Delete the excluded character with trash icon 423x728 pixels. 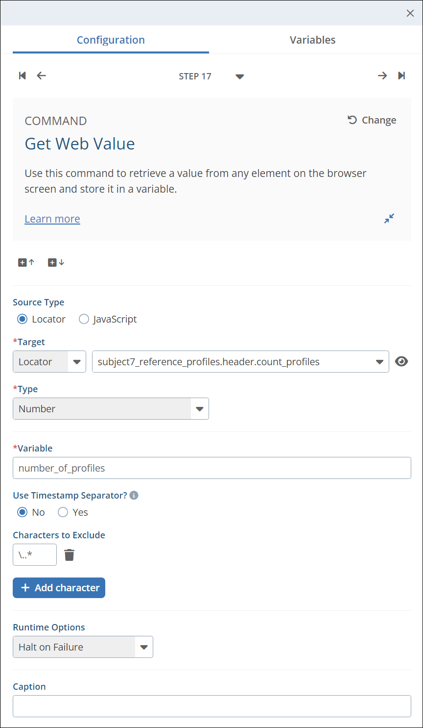[70, 555]
